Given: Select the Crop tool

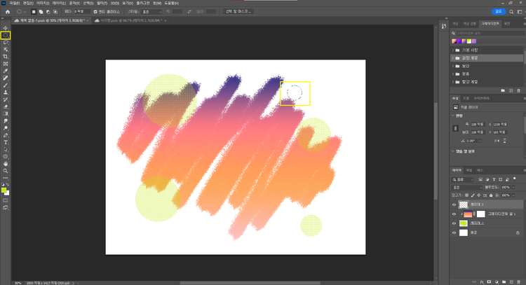Looking at the screenshot, I should pos(6,57).
